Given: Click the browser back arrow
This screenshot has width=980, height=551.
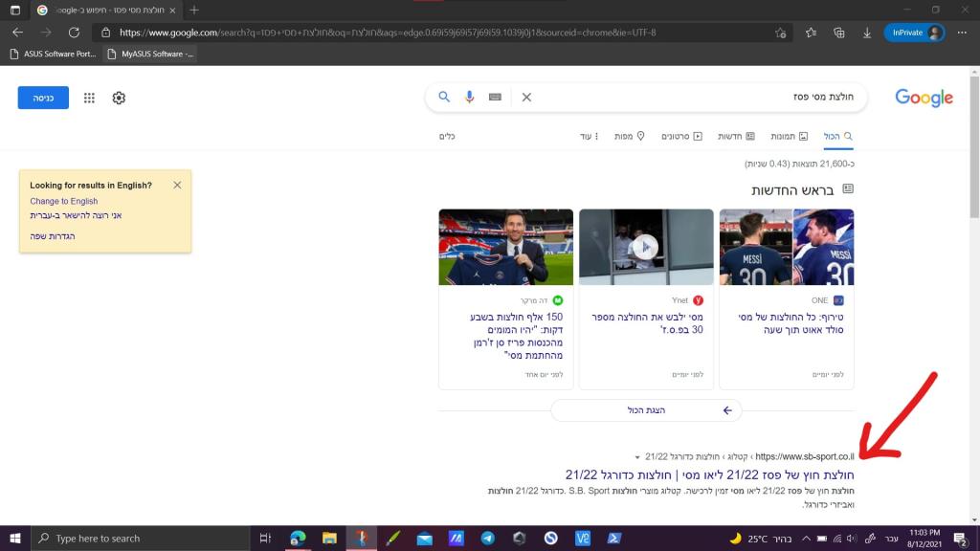Looking at the screenshot, I should pyautogui.click(x=17, y=33).
